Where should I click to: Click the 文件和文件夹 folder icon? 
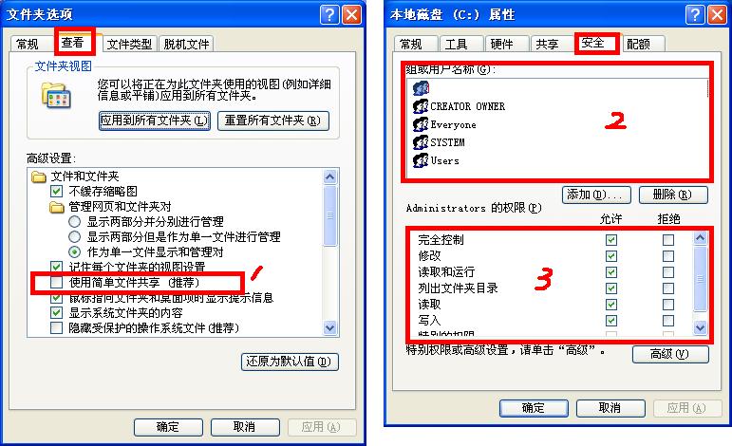point(38,177)
